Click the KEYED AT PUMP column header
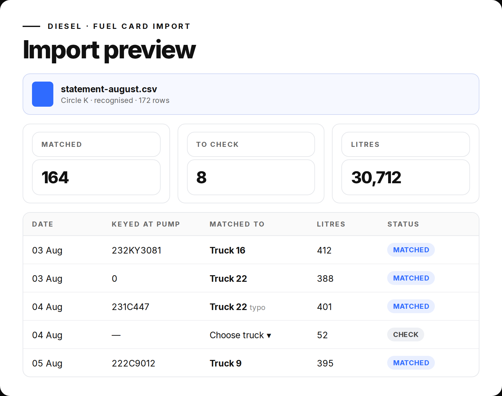 (146, 224)
